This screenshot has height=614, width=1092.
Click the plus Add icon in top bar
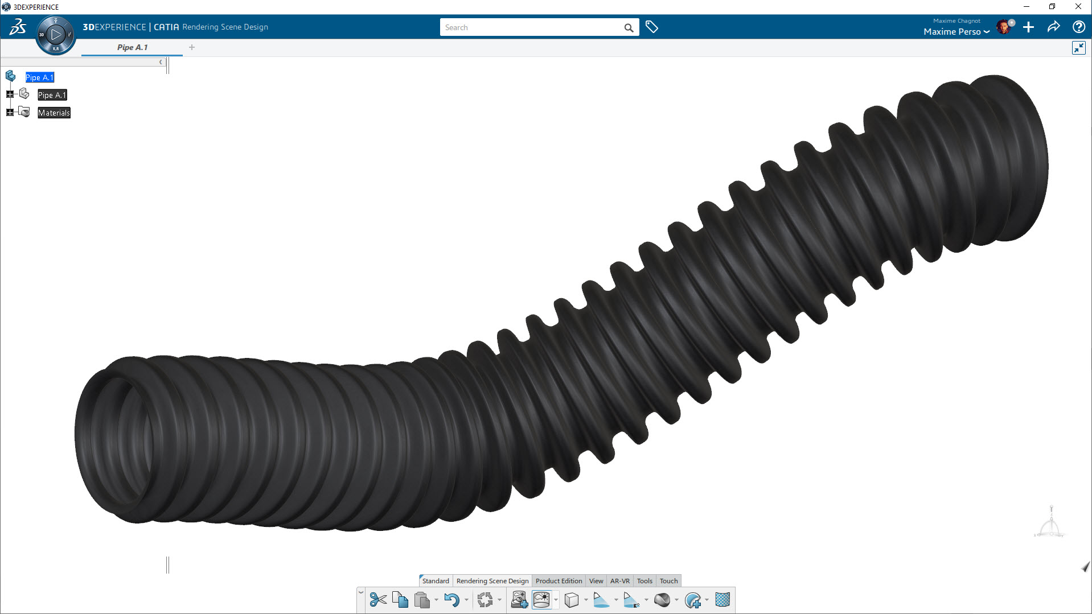tap(1028, 27)
